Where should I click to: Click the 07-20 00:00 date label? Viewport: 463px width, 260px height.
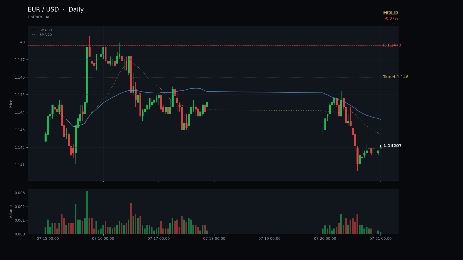click(325, 239)
